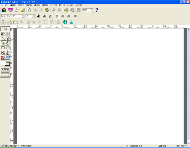Toggle the grid display icon
190x148 pixels.
coord(79,10)
